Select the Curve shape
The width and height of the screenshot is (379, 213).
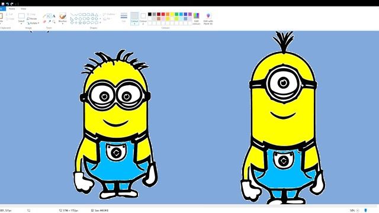pyautogui.click(x=76, y=15)
